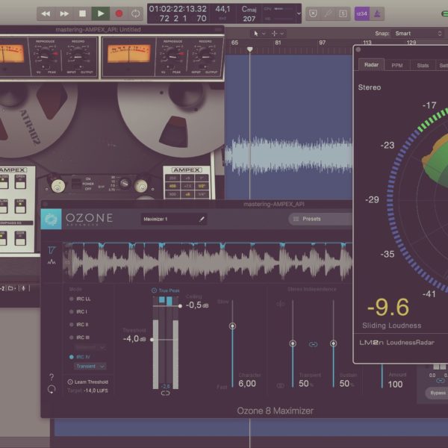
Task: Open the LCD display mode dropdown arrow
Action: pos(299,13)
